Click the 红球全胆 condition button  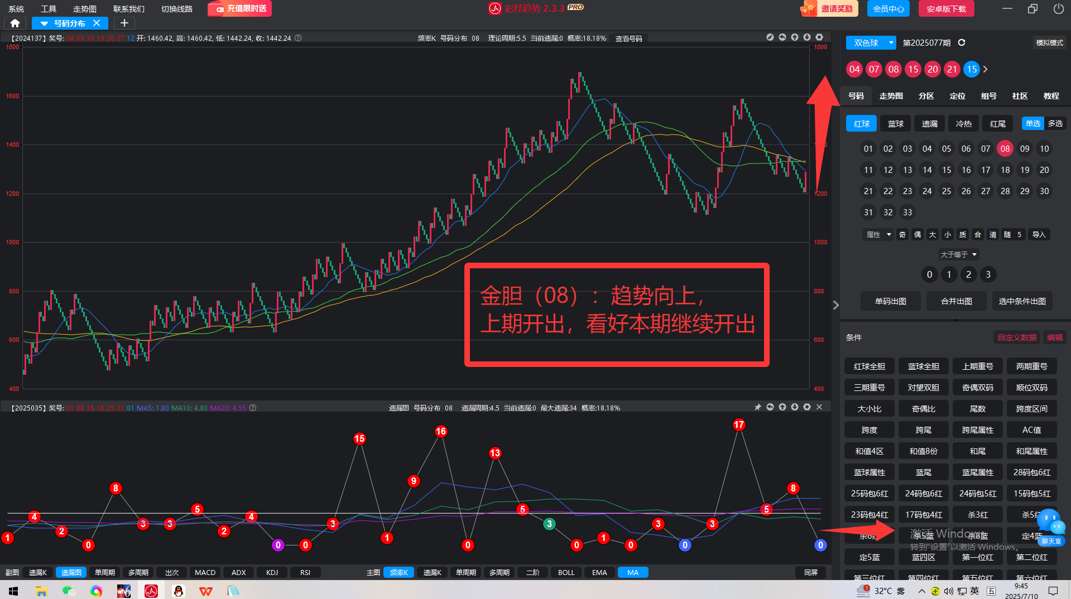click(x=869, y=366)
